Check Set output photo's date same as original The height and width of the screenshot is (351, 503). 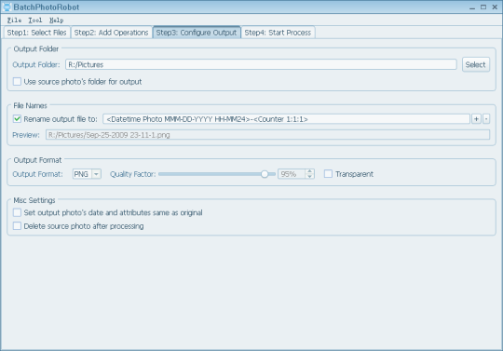17,212
